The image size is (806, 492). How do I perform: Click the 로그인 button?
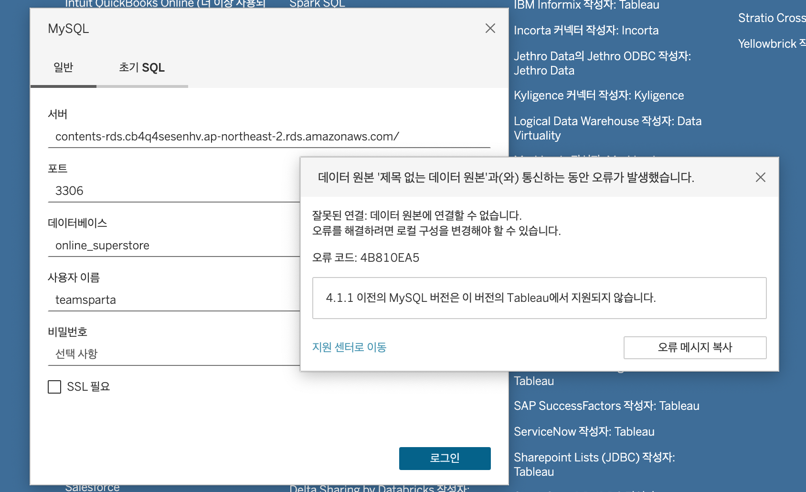click(x=445, y=459)
